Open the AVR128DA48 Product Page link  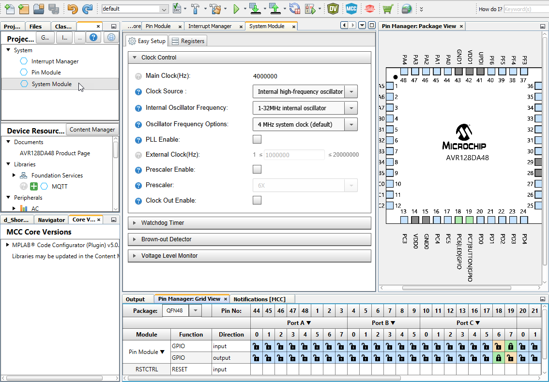click(x=52, y=153)
